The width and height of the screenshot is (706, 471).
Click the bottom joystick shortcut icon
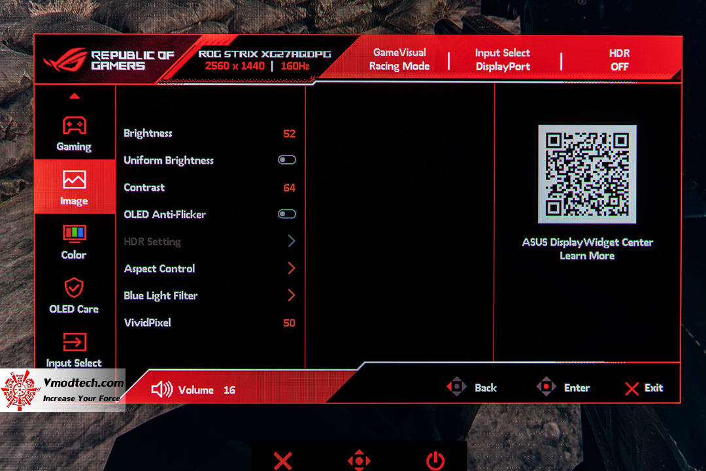point(359,460)
